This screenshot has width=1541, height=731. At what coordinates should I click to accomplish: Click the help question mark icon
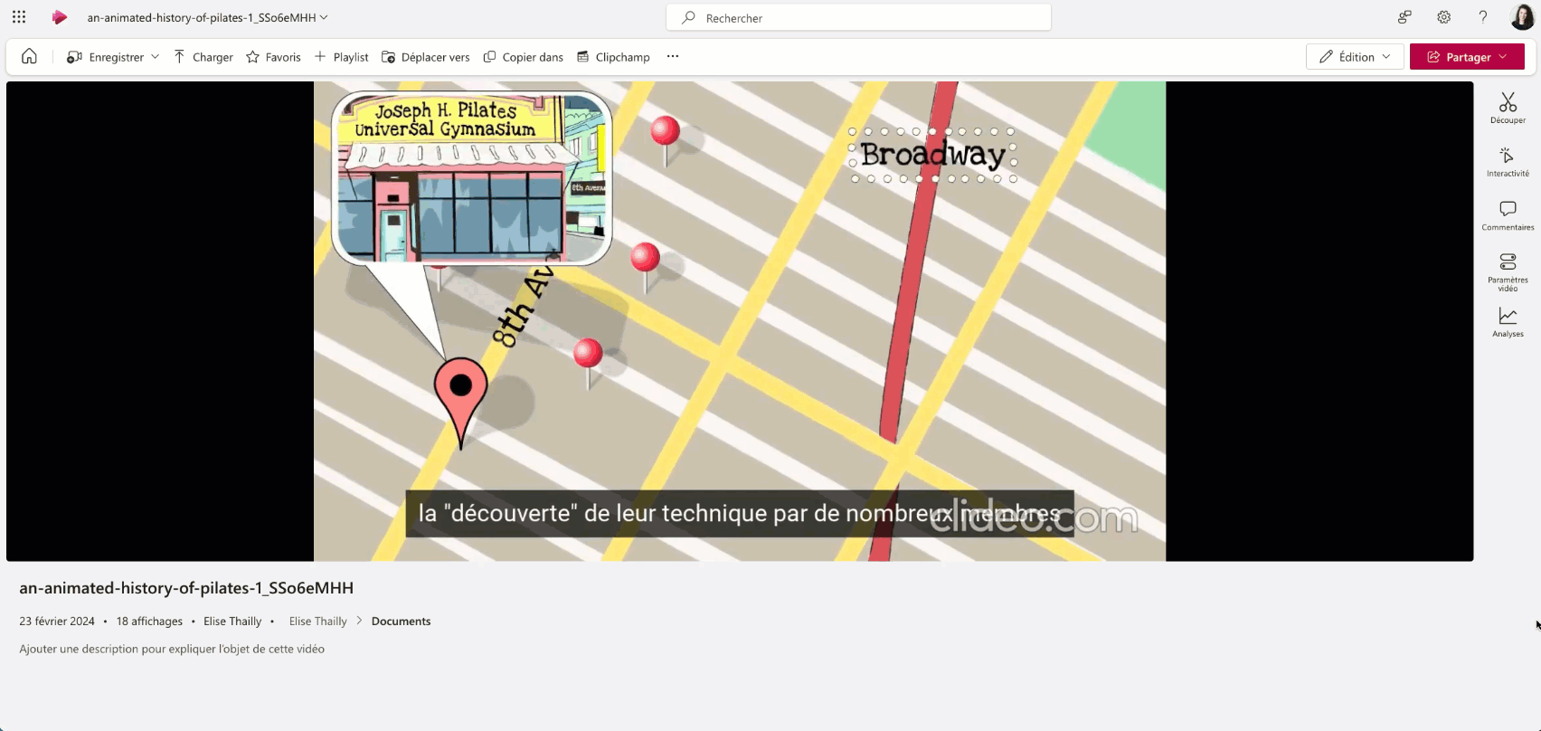(x=1482, y=17)
